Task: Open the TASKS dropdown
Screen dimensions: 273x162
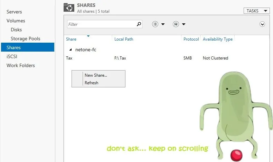Action: 256,11
